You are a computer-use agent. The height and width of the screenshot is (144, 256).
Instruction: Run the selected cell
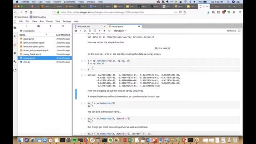click(100, 31)
